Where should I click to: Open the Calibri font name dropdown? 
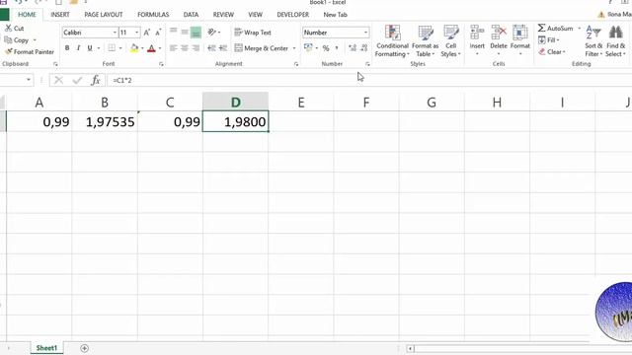[115, 33]
